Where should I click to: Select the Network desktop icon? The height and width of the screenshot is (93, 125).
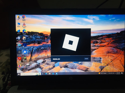click(x=19, y=32)
